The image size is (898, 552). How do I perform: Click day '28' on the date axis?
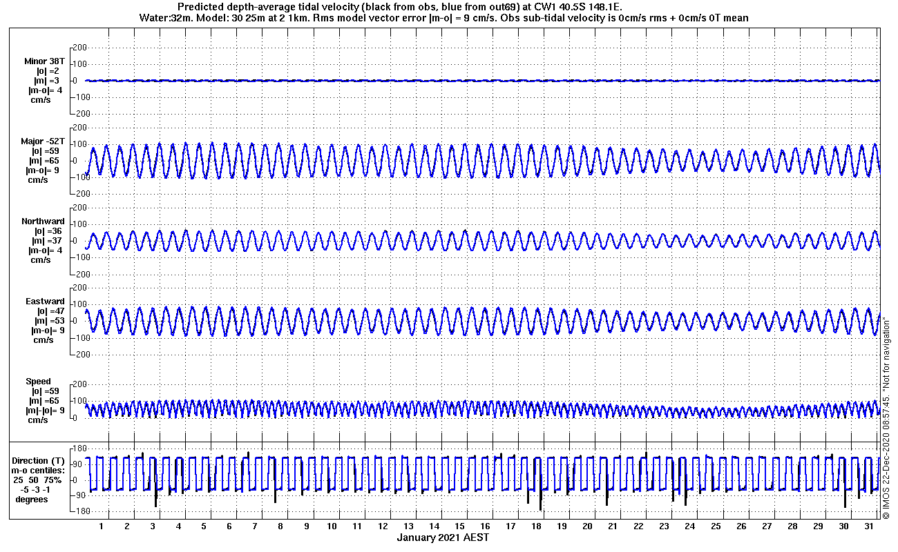coord(792,526)
